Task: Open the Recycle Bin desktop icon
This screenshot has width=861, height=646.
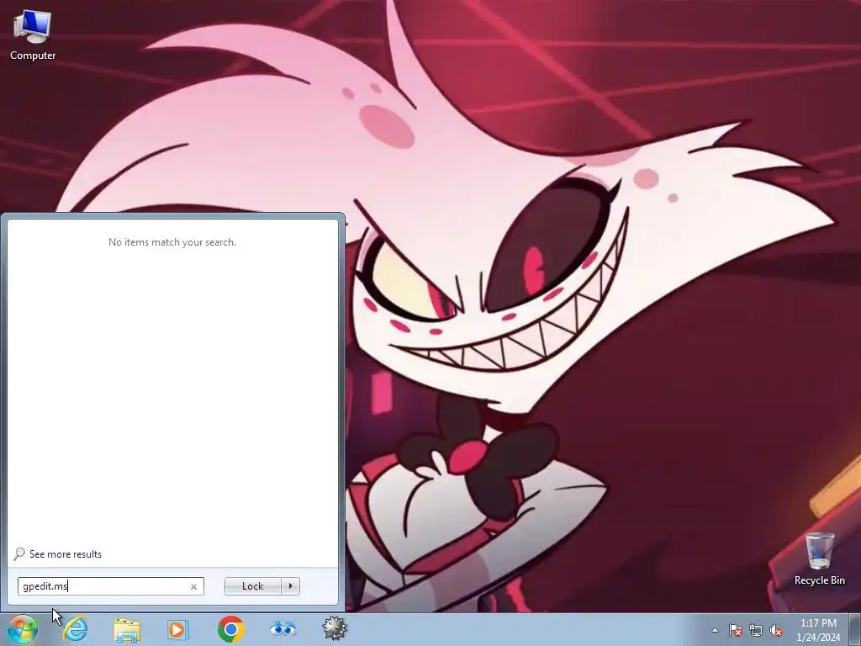Action: click(x=819, y=559)
